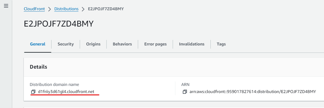View the Tags tab
The width and height of the screenshot is (324, 108).
coord(221,44)
